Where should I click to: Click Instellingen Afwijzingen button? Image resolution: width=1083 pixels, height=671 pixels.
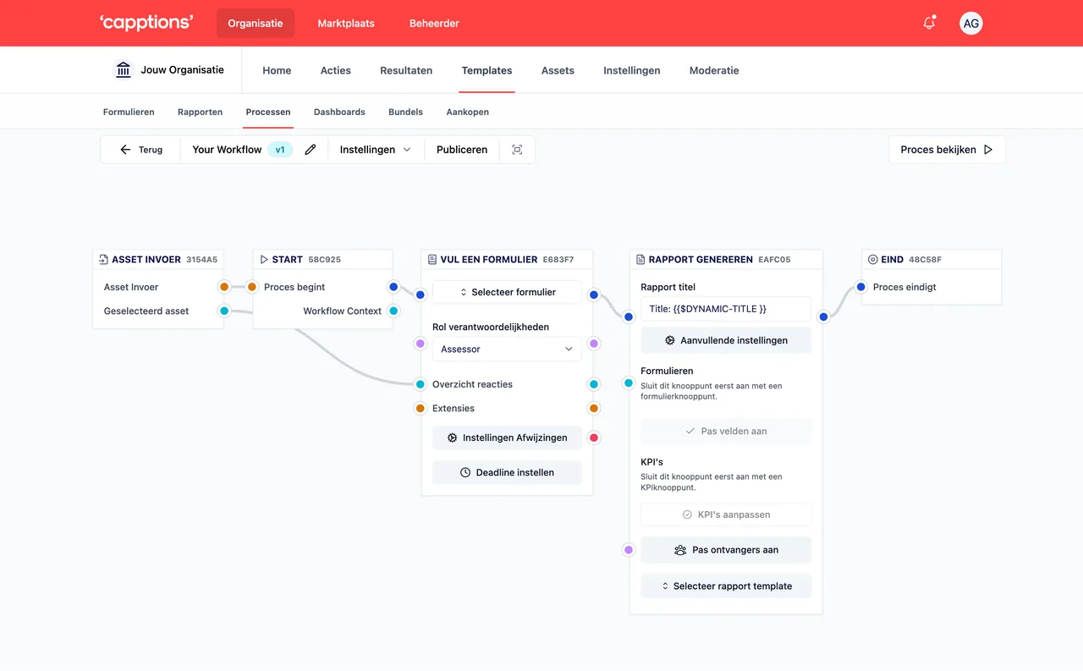coord(507,437)
